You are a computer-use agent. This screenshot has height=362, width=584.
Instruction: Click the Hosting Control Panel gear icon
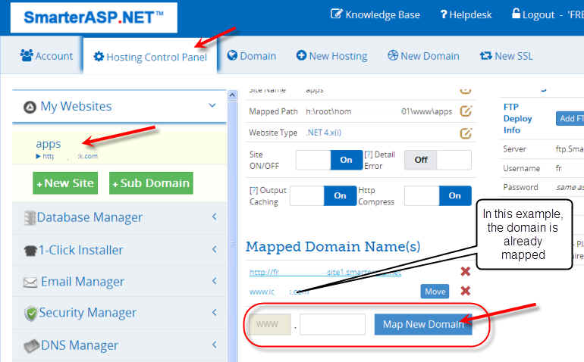pyautogui.click(x=99, y=57)
